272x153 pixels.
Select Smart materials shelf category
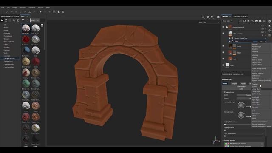(9, 59)
